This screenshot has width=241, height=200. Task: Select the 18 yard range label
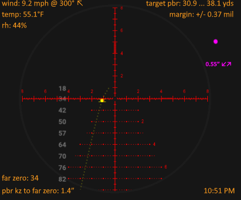[62, 88]
